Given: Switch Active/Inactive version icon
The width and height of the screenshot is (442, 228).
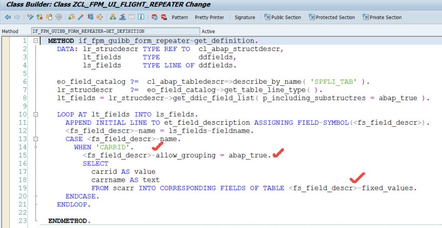Looking at the screenshot, I should pos(40,17).
